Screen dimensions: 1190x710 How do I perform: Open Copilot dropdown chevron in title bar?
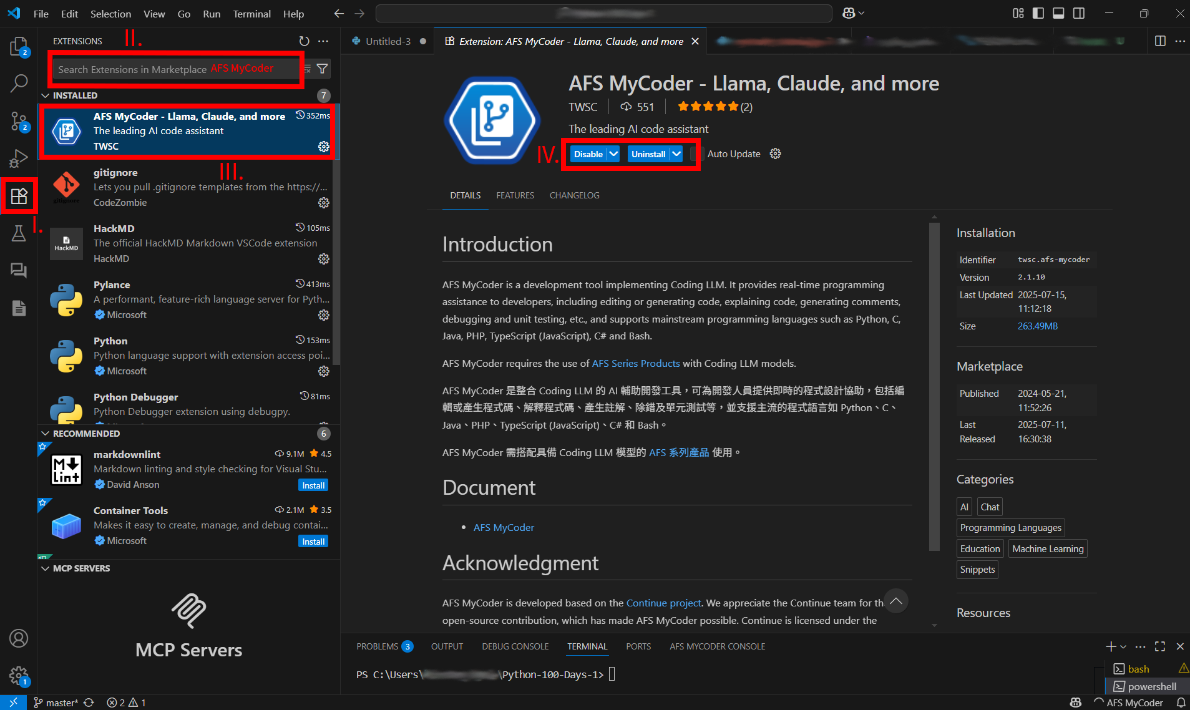(862, 13)
